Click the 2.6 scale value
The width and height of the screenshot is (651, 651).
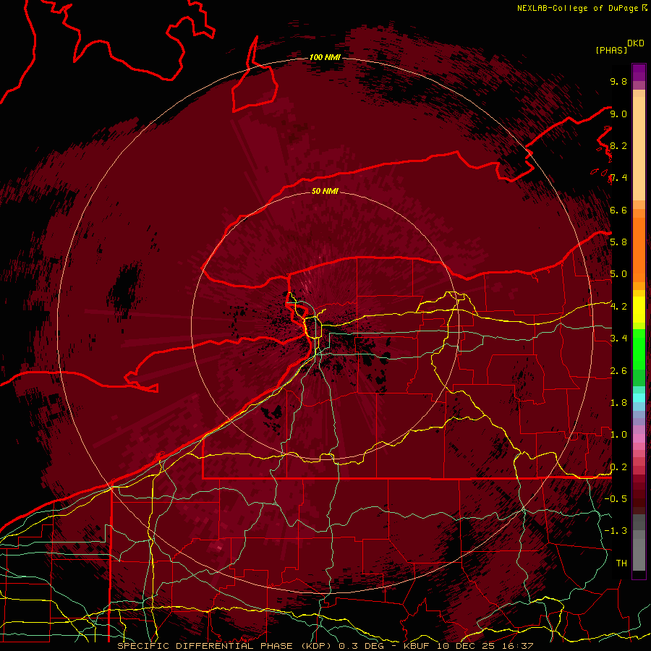(x=618, y=370)
